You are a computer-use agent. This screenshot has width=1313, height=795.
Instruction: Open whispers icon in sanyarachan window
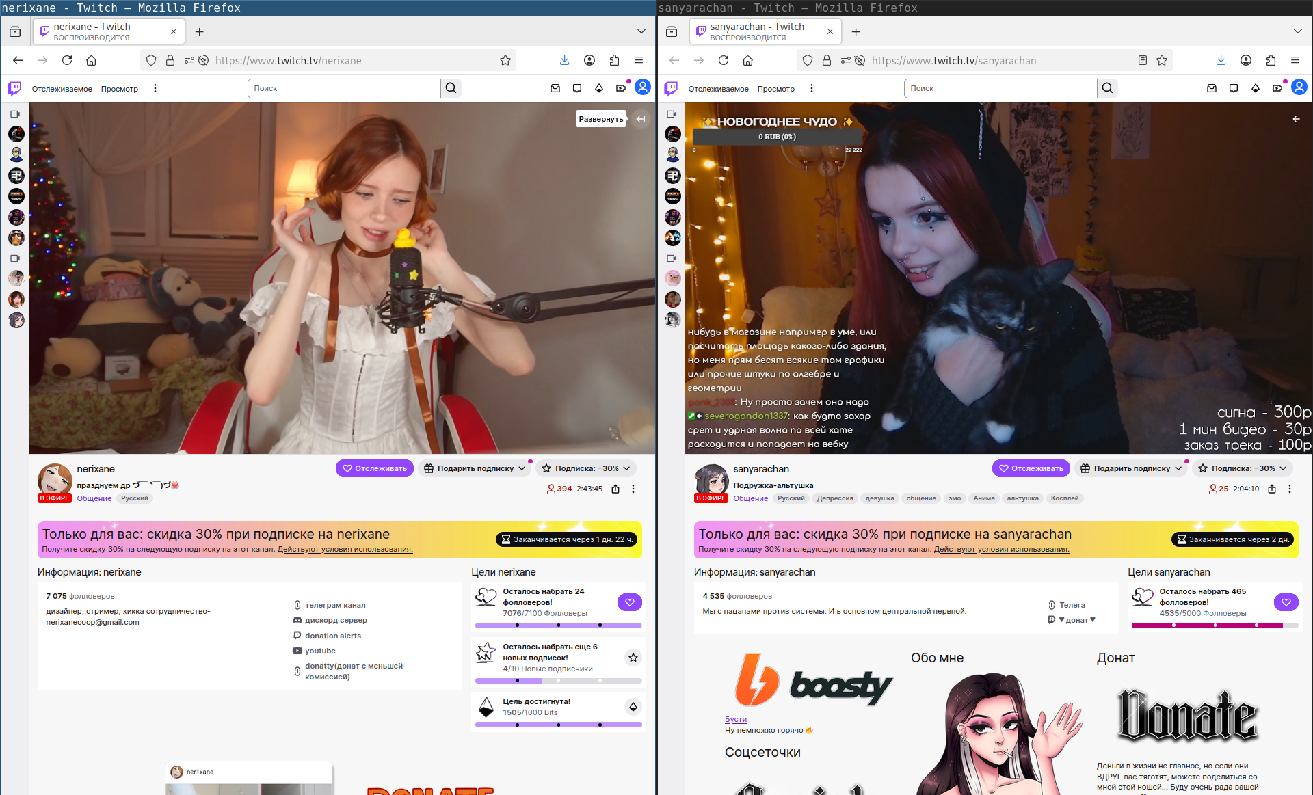pyautogui.click(x=1234, y=88)
